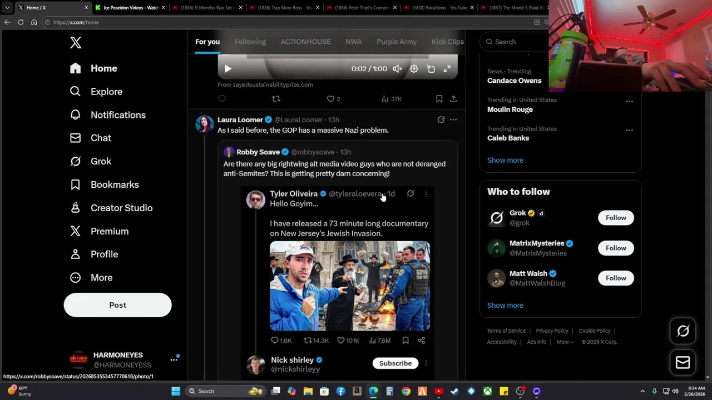Repost the top video post
712x400 pixels.
276,99
